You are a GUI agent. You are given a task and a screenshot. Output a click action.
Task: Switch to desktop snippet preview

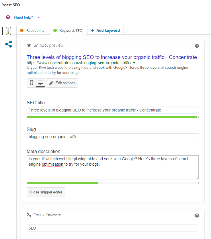point(40,83)
